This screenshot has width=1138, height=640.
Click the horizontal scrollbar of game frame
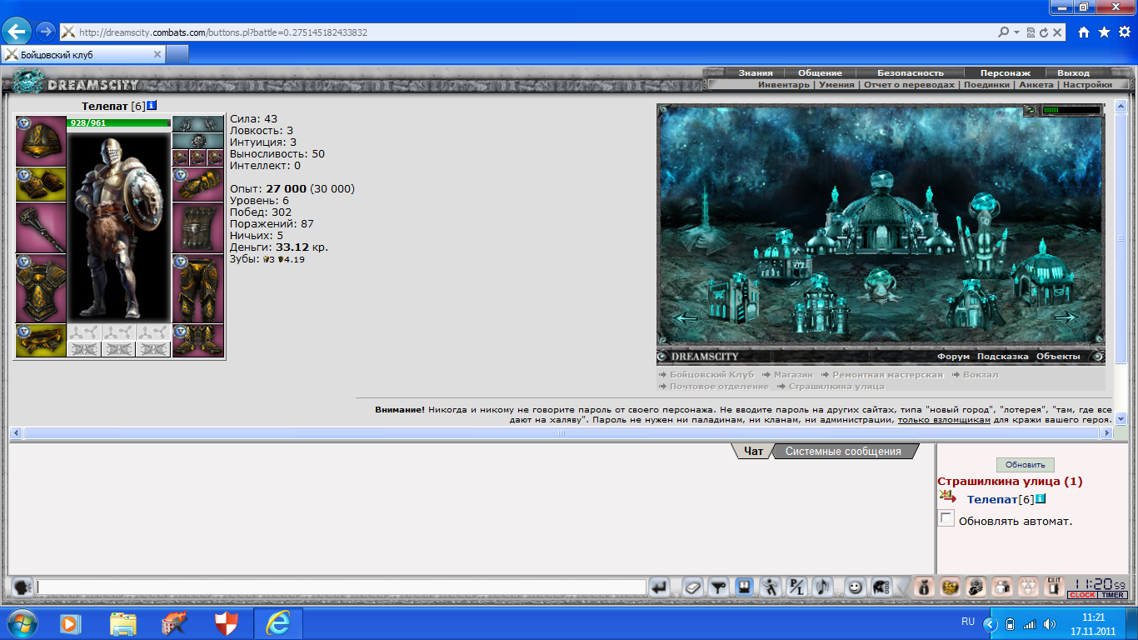tap(562, 433)
